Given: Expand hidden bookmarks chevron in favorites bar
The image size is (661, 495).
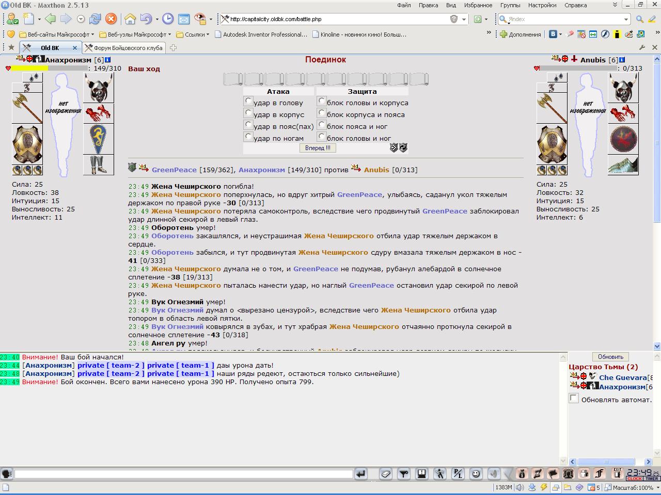Looking at the screenshot, I should click(489, 33).
